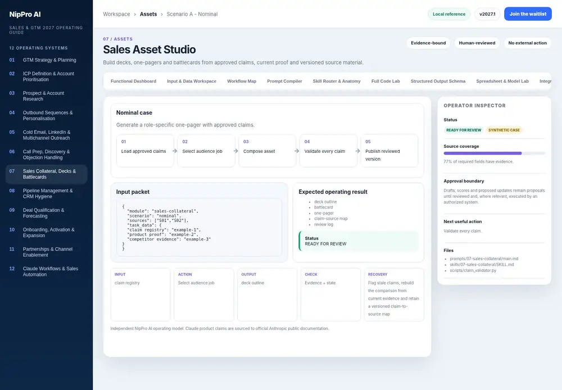This screenshot has height=390, width=562.
Task: Click skills/07-sales-collateral/SKILL.md file
Action: [x=482, y=265]
